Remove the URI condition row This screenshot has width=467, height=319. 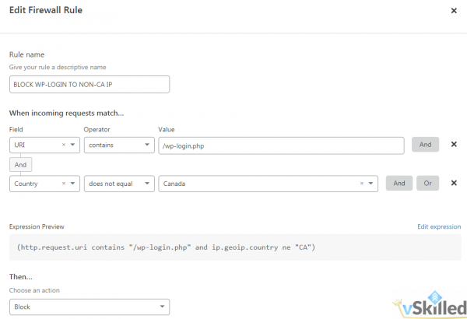point(454,145)
